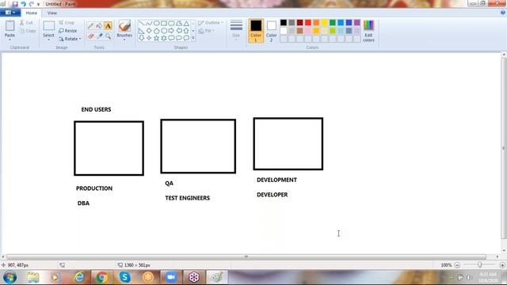Open the shape Fill dropdown

click(x=206, y=31)
